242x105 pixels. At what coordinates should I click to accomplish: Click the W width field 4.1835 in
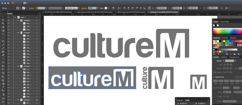point(193,8)
